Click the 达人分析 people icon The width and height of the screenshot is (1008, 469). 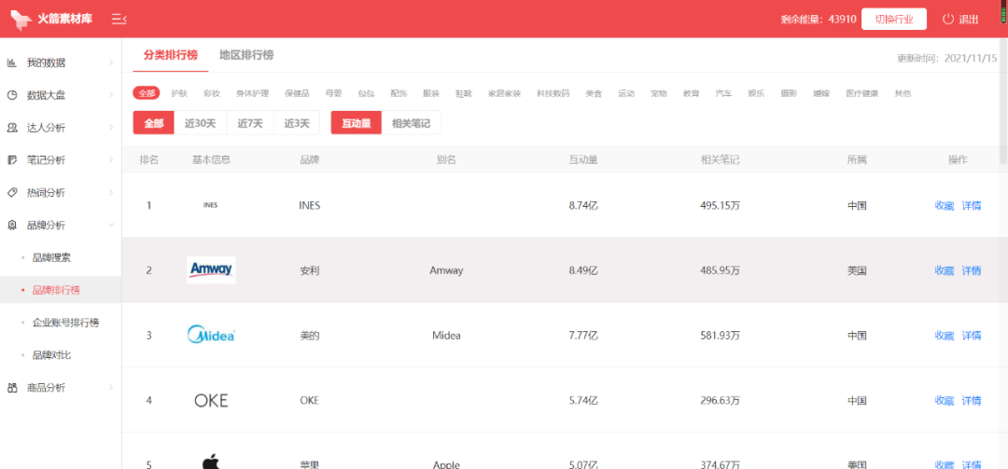[11, 128]
